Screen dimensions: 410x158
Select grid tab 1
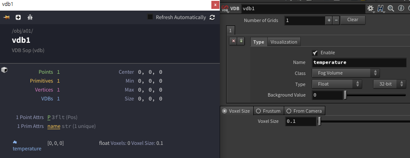click(230, 30)
